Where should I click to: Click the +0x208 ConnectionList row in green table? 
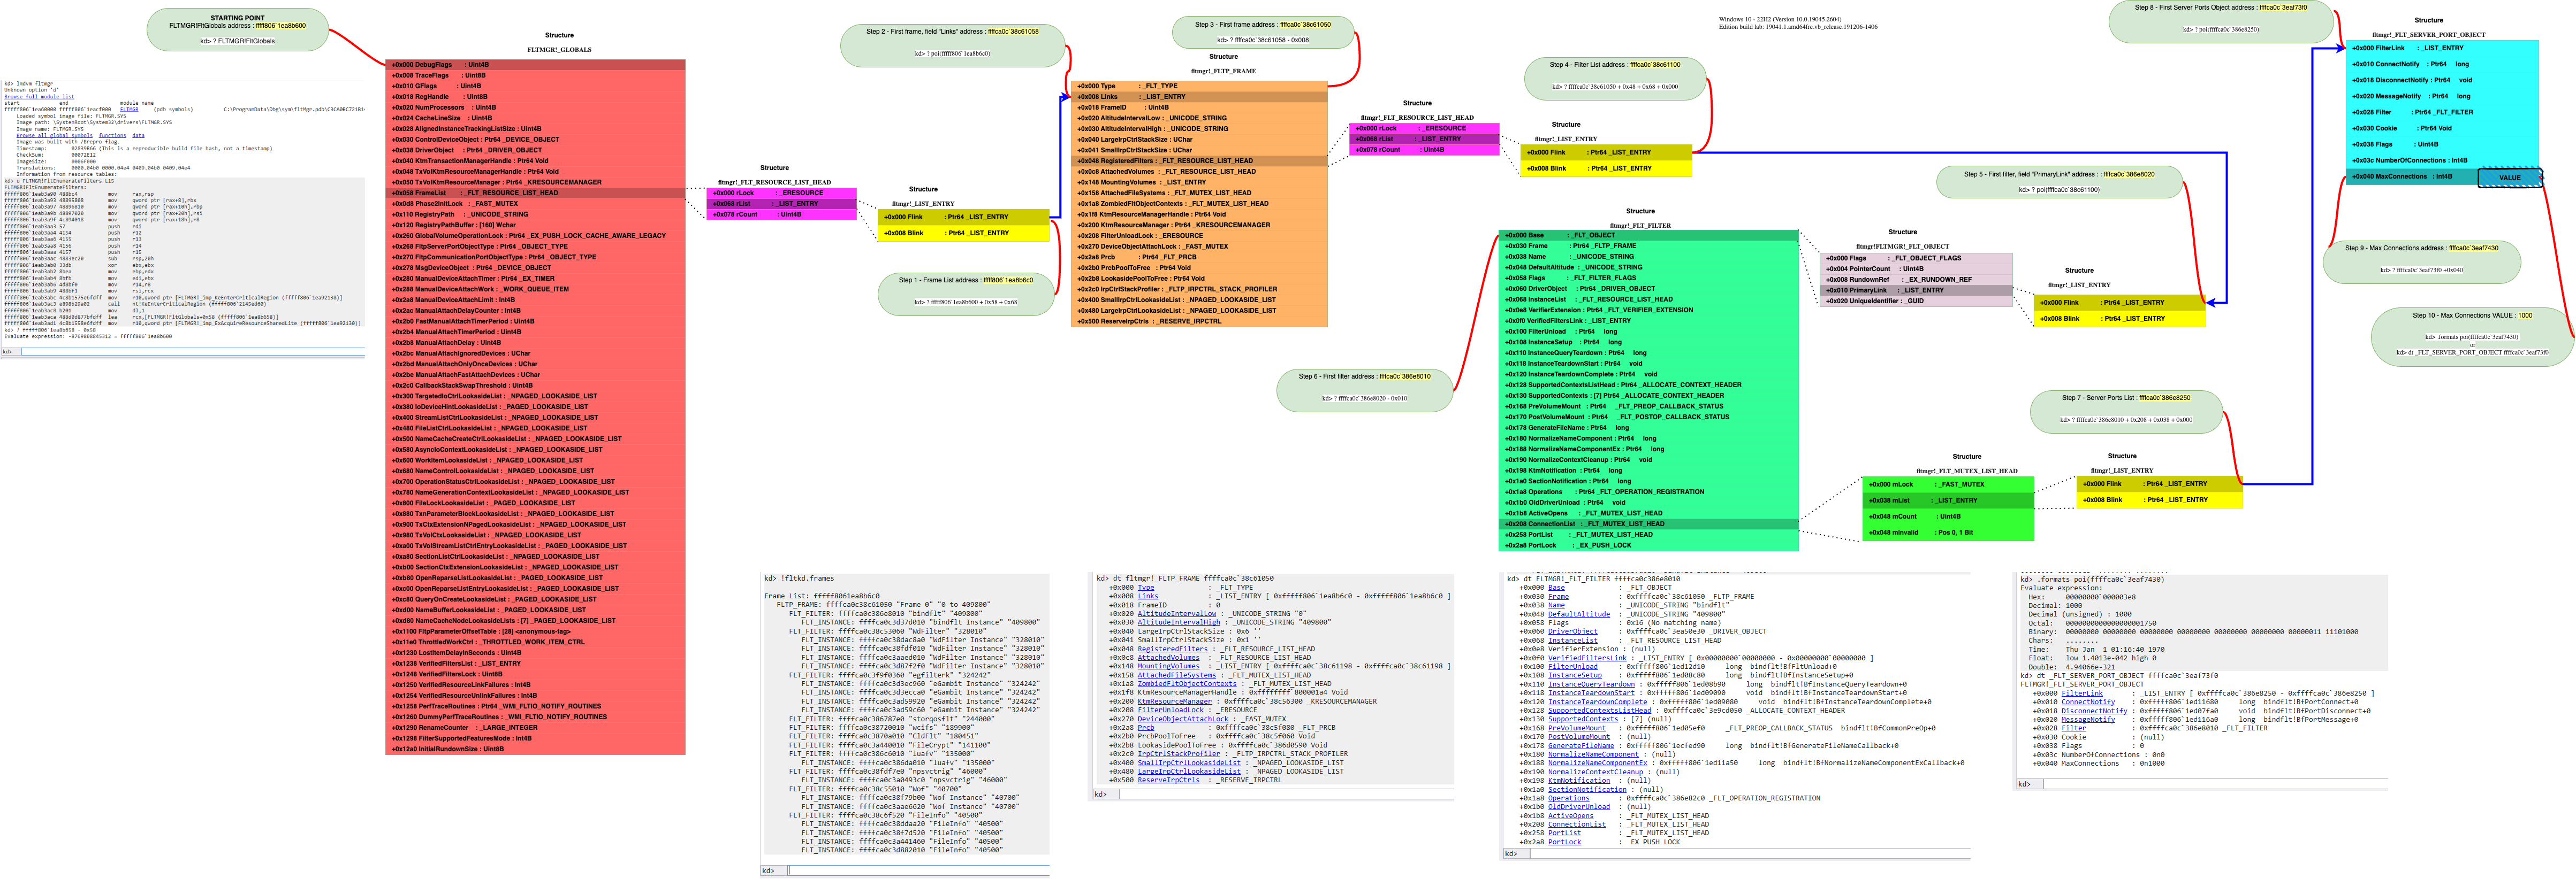click(x=1647, y=523)
